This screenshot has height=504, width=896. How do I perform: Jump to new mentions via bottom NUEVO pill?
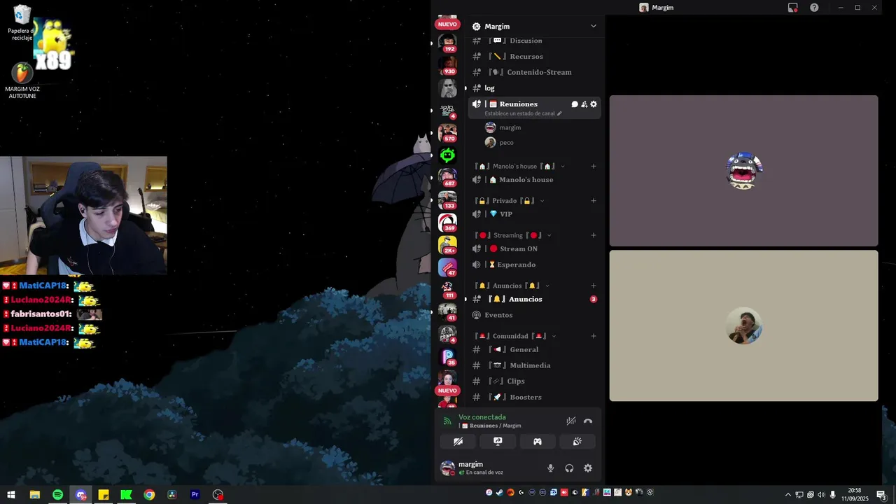(447, 391)
